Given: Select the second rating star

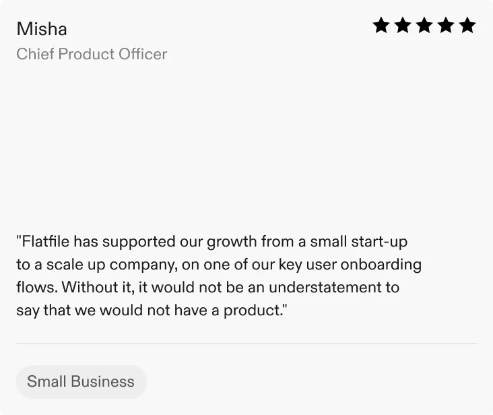Looking at the screenshot, I should [403, 26].
